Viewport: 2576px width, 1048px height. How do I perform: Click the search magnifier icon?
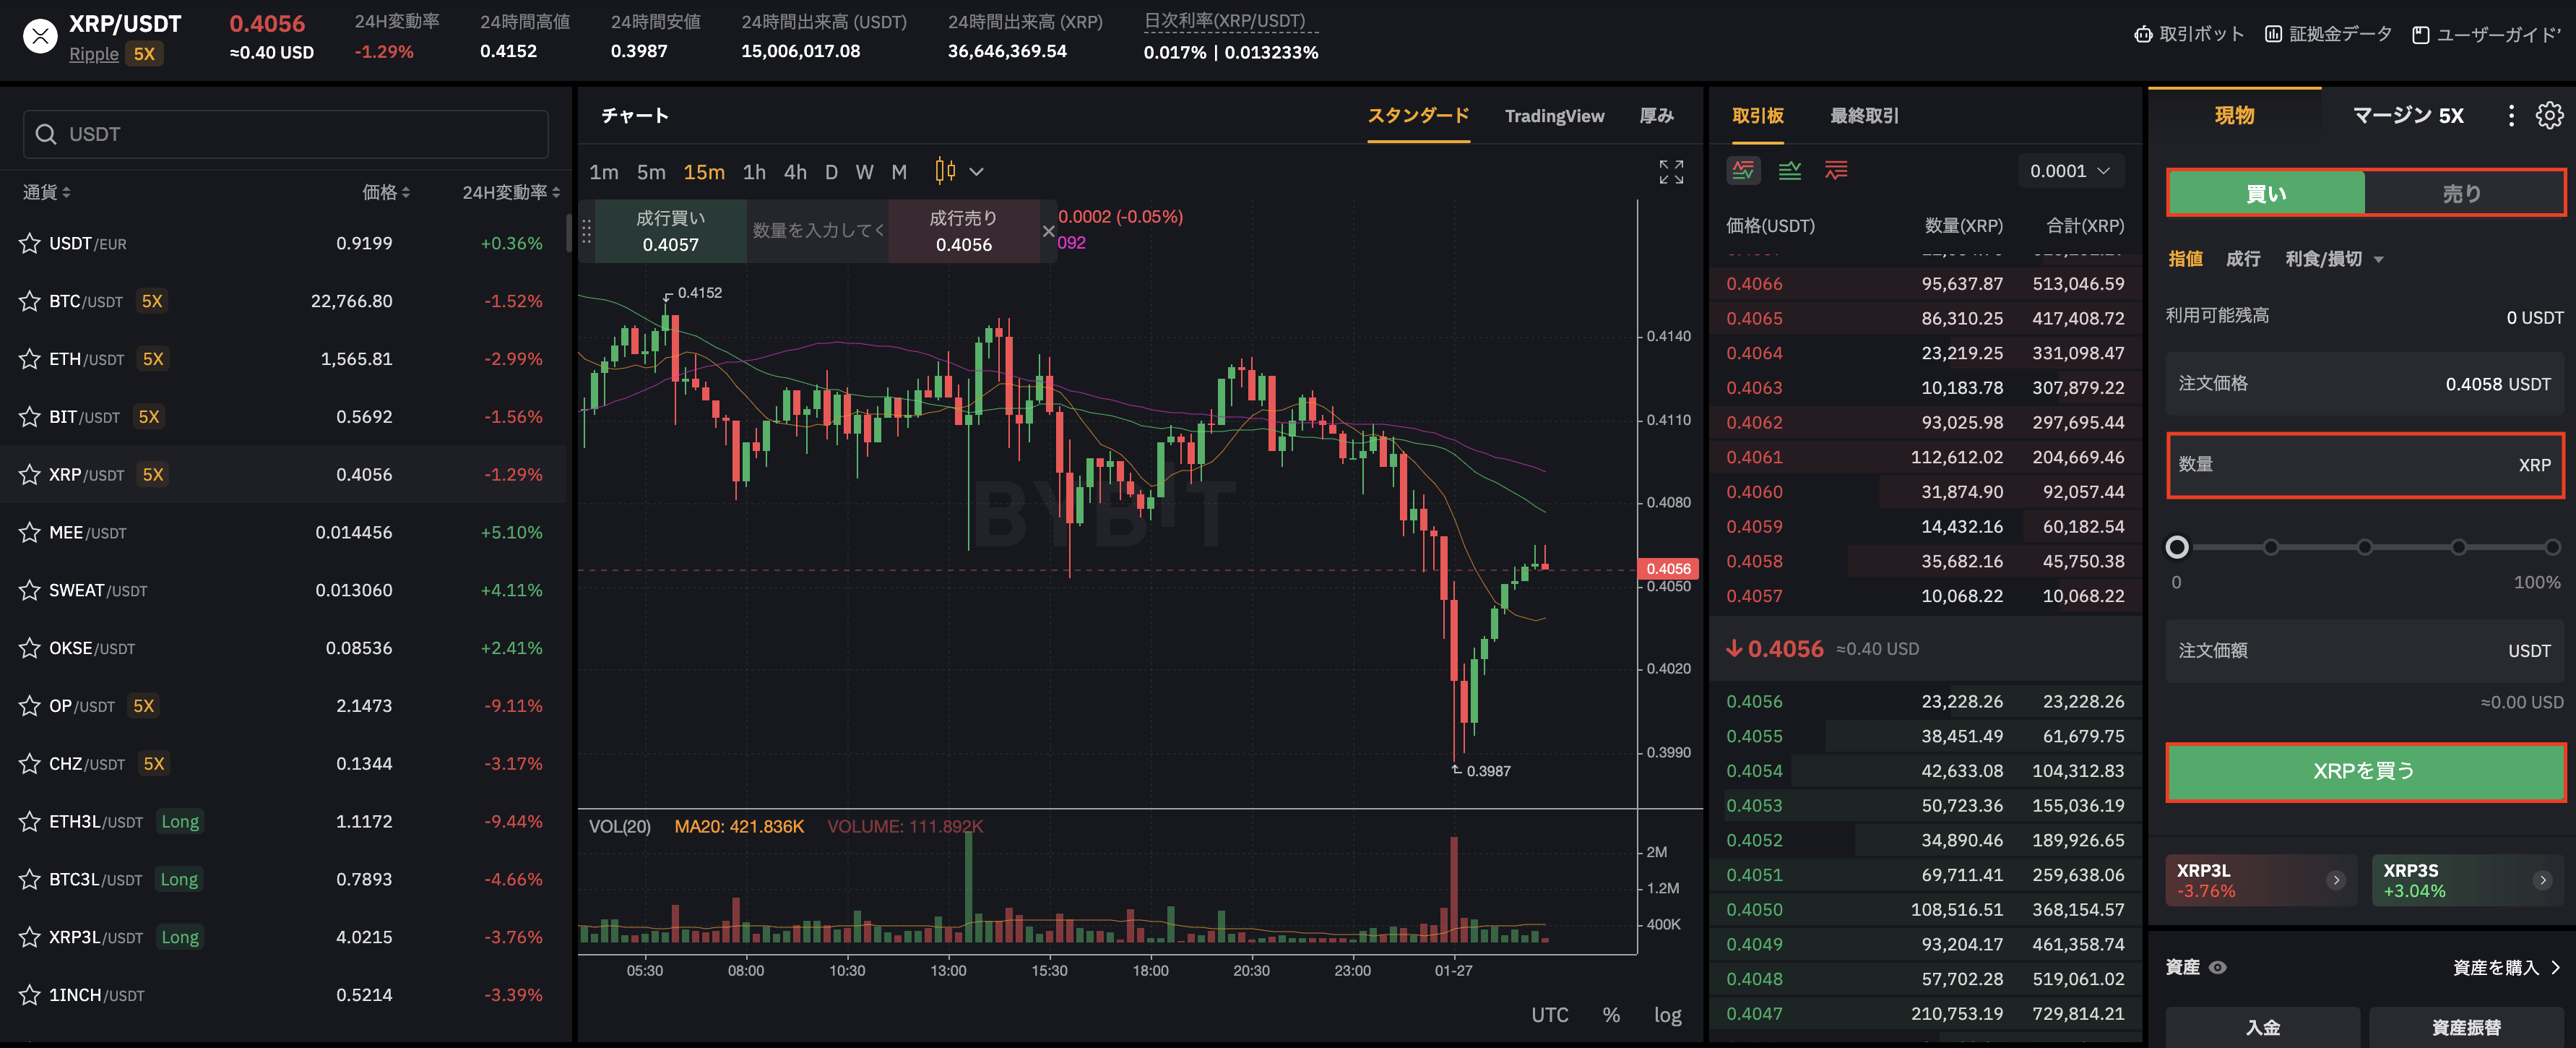pos(46,134)
